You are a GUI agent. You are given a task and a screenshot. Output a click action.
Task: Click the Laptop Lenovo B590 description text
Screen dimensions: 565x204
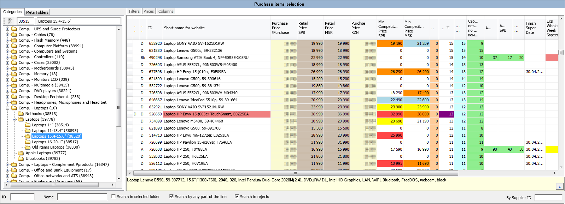coord(287,180)
